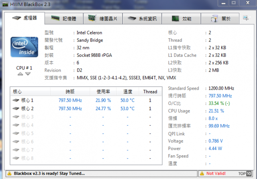Go to the 系統資訊 (system info) tab
This screenshot has width=257, height=179.
[142, 18]
